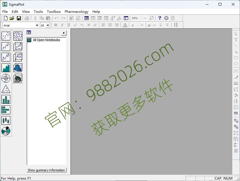
Task: Maximize the SigmaPlot window
Action: tap(220, 4)
